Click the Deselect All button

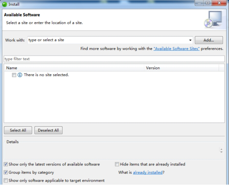pos(48,130)
